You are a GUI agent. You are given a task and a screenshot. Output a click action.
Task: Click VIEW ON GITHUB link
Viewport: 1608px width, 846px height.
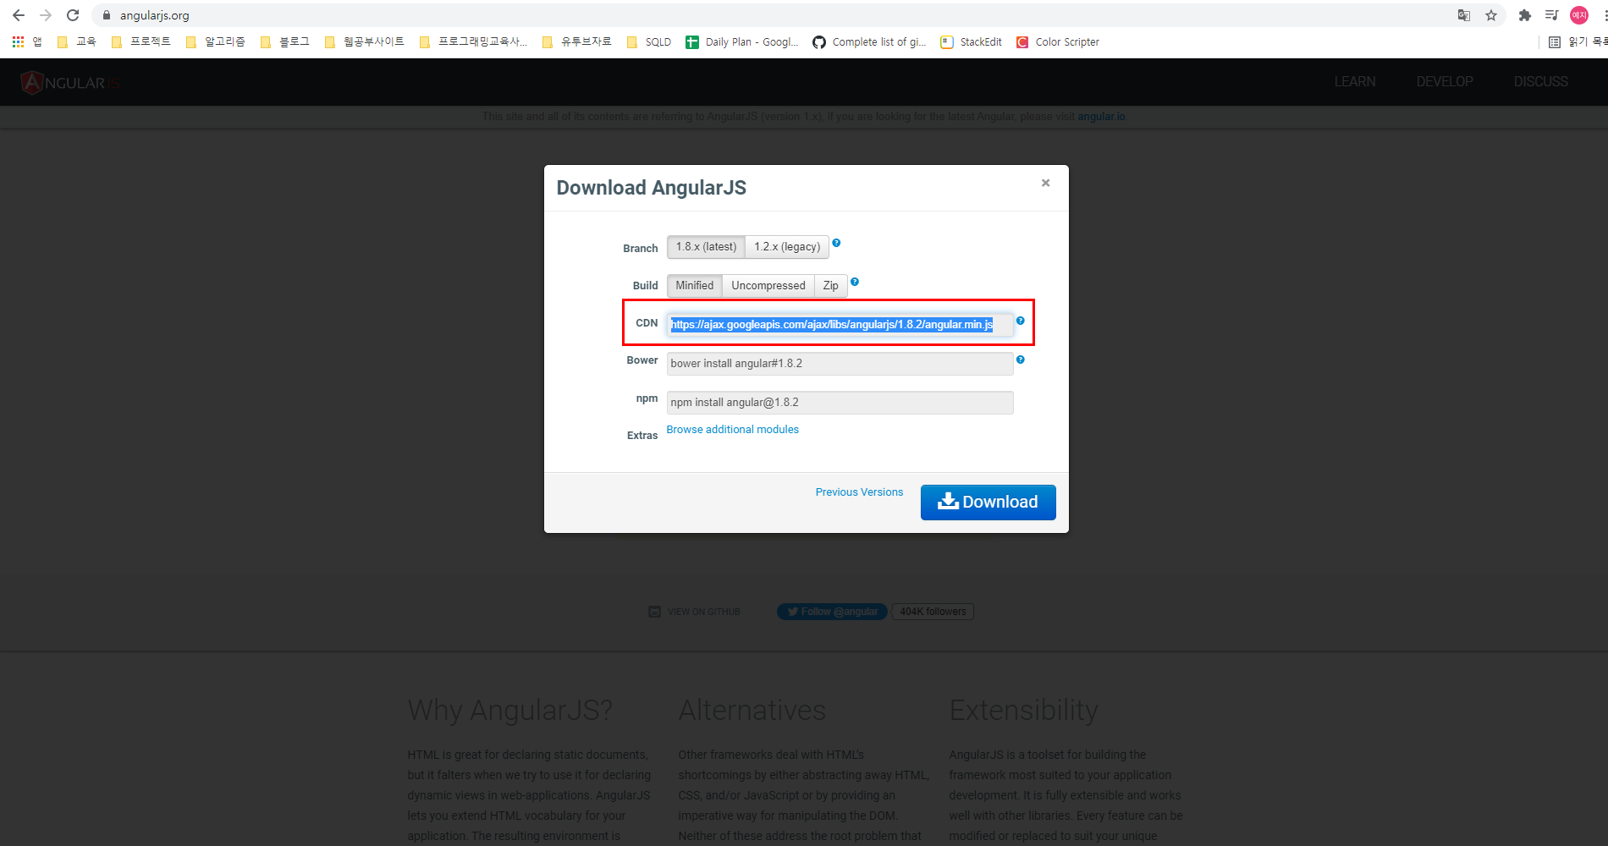(695, 612)
